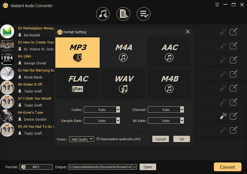Click the Add Files document icon
The height and width of the screenshot is (174, 247).
[123, 14]
